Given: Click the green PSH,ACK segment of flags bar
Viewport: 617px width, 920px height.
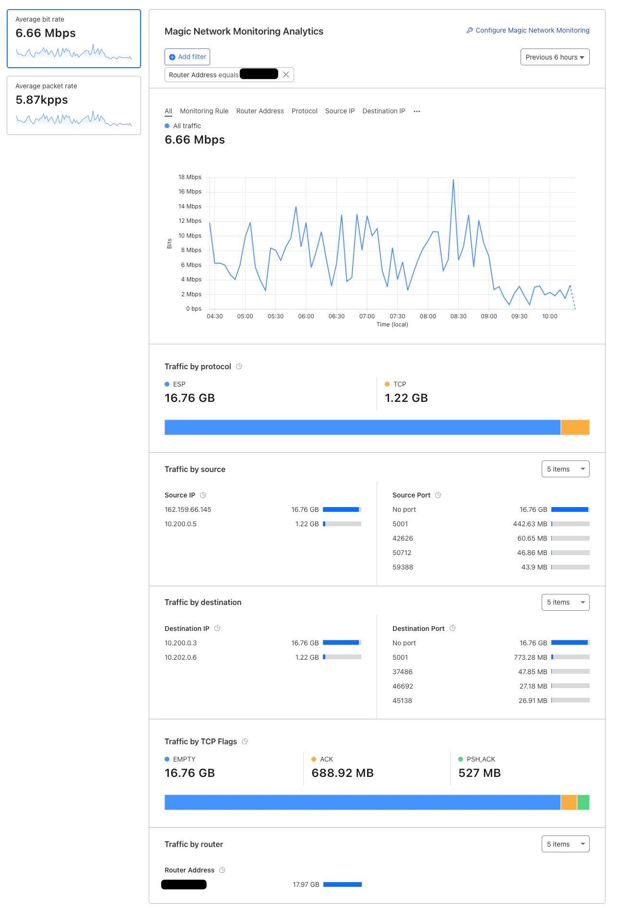Looking at the screenshot, I should pyautogui.click(x=583, y=802).
